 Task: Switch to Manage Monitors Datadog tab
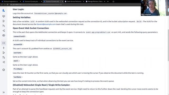coord(95,2)
